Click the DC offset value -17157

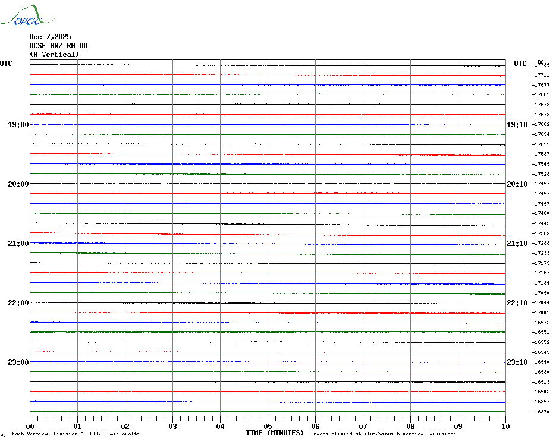point(541,273)
